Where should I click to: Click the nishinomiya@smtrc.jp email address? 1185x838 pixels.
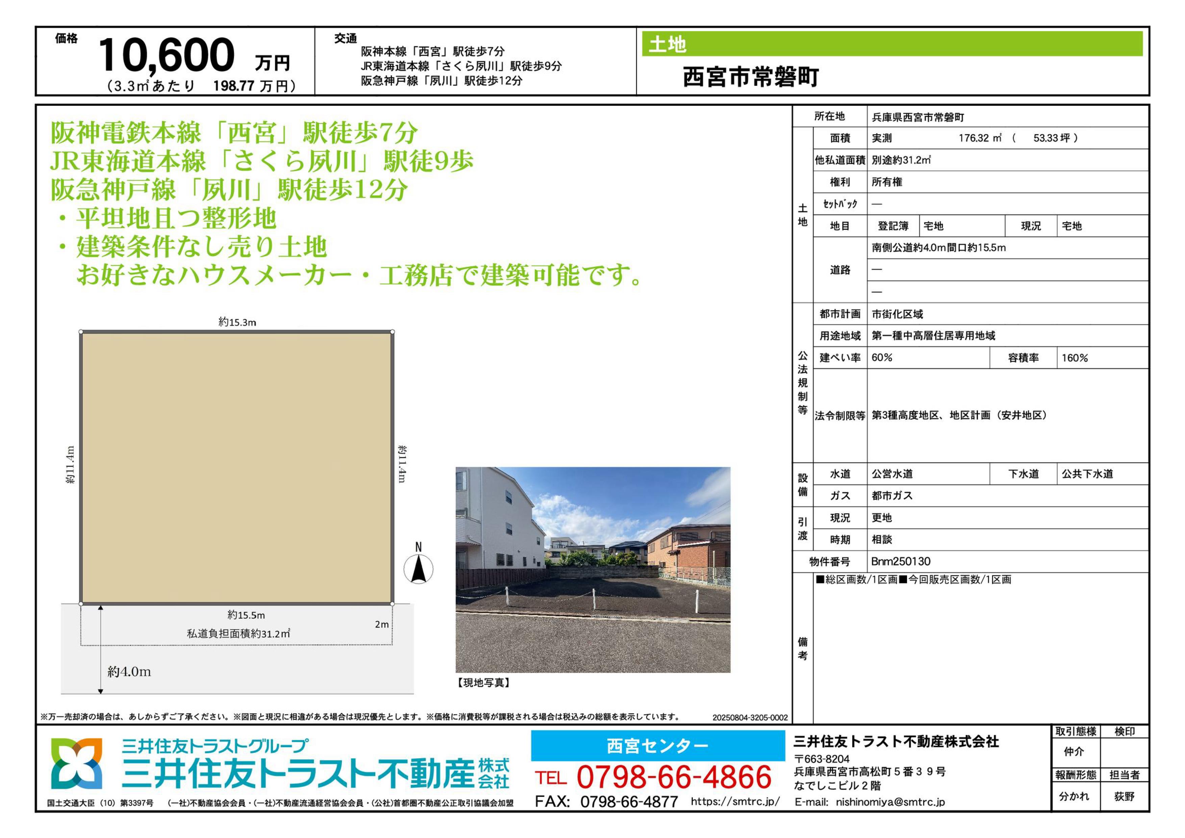point(890,802)
